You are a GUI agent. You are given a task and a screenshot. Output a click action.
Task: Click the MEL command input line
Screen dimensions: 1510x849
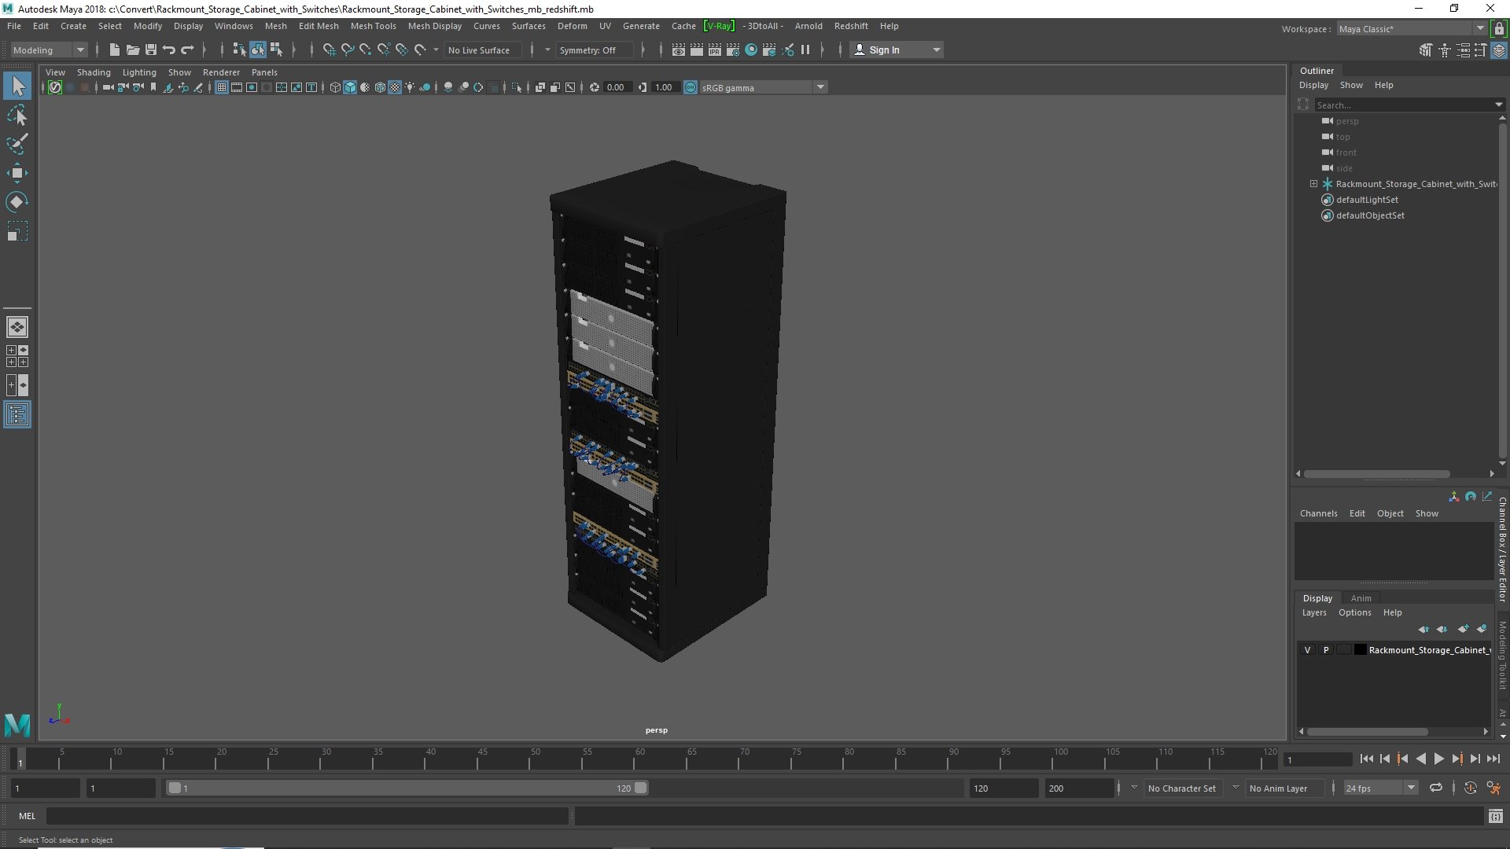click(x=307, y=817)
